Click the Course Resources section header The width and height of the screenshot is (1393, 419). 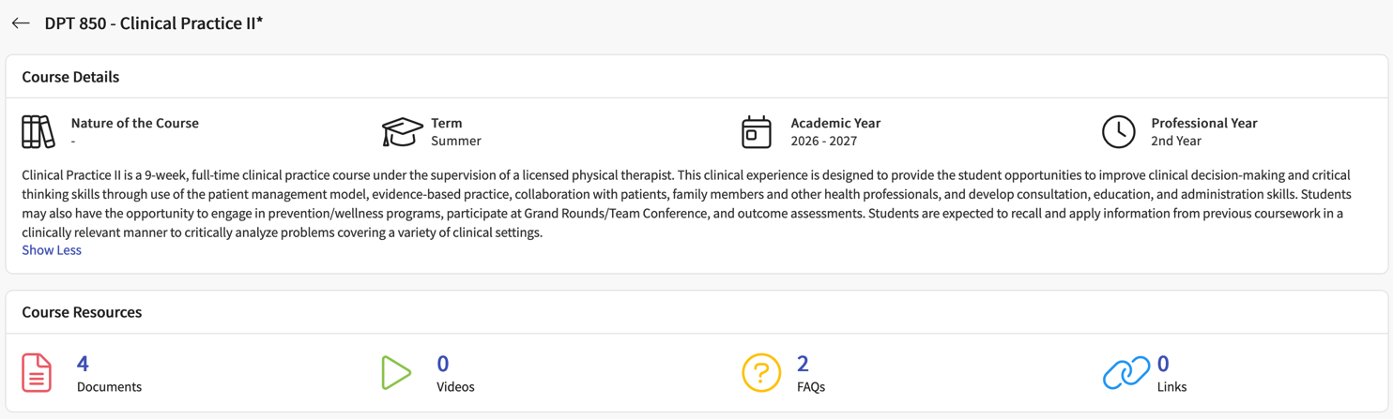(82, 312)
